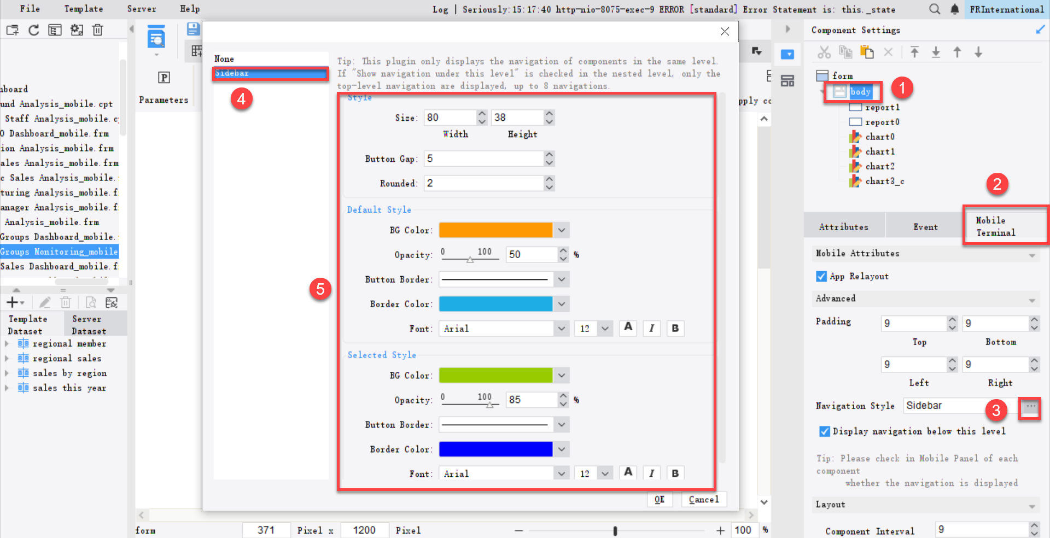Click the move down arrow icon
The height and width of the screenshot is (538, 1050).
pyautogui.click(x=978, y=52)
